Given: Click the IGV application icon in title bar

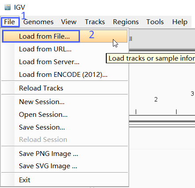Looking at the screenshot, I should point(7,7).
